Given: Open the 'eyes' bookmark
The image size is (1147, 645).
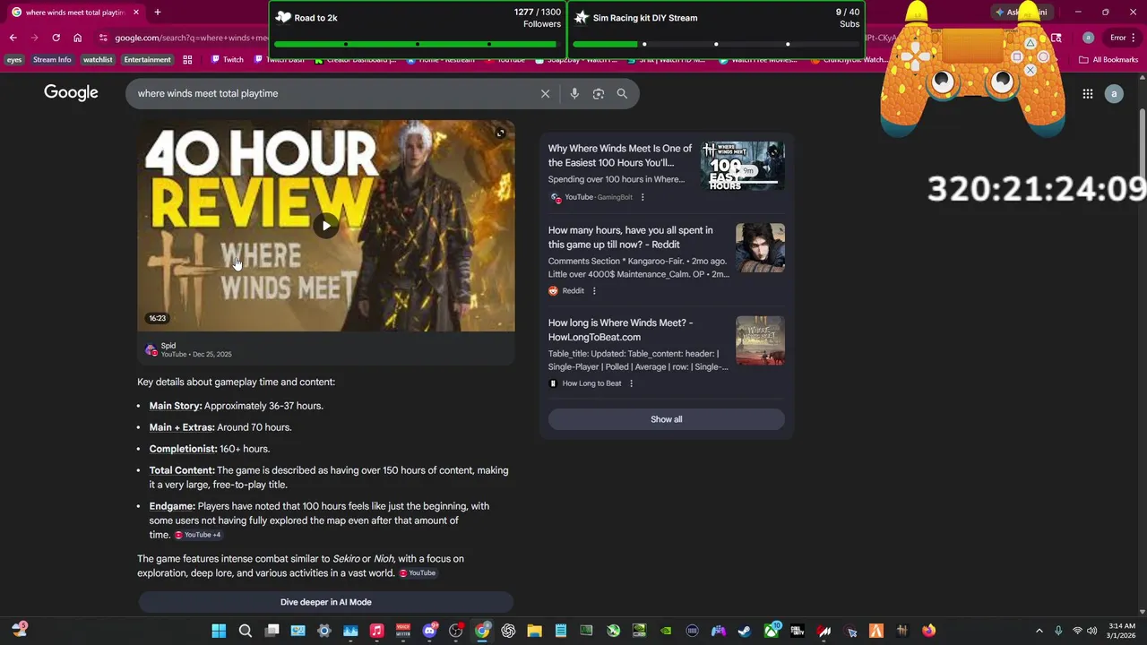Looking at the screenshot, I should (14, 60).
